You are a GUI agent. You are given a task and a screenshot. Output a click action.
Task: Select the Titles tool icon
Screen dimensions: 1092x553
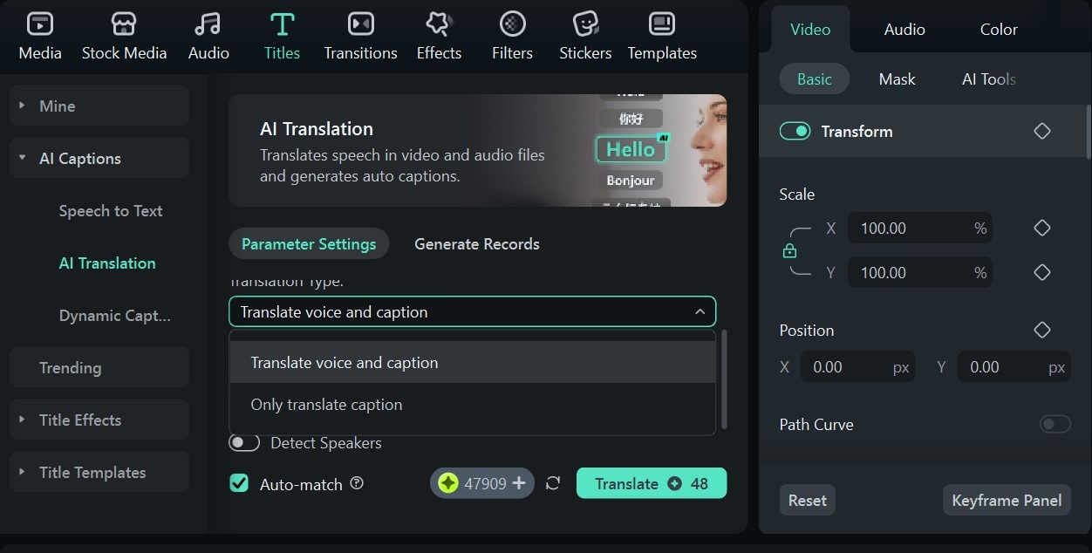(x=282, y=24)
